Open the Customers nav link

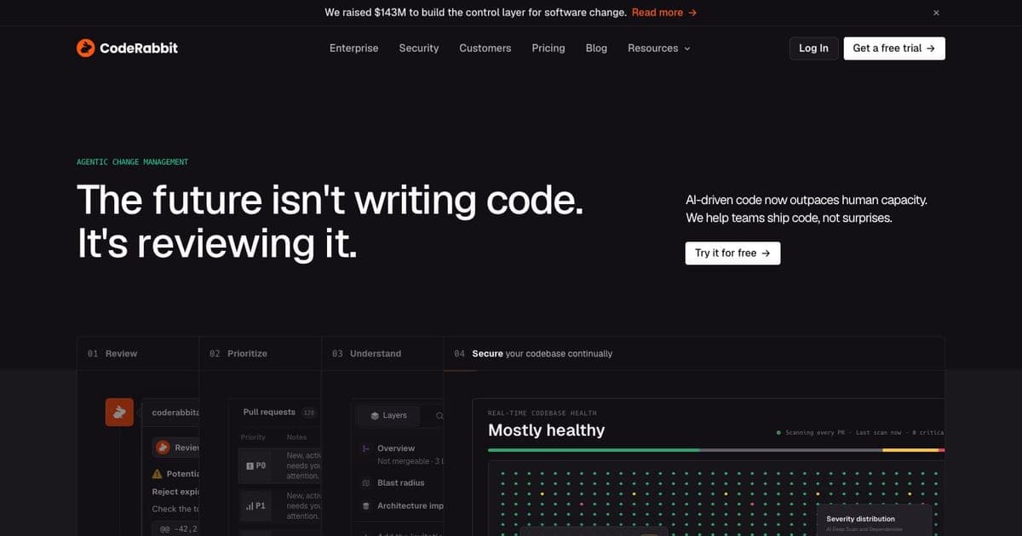click(x=485, y=48)
